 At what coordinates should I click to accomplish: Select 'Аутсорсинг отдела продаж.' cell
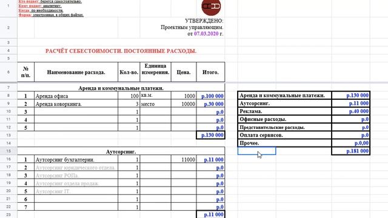[76, 183]
